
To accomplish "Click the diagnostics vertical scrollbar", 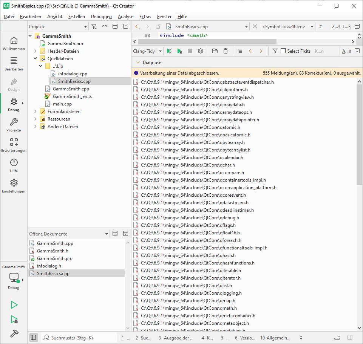I will [359, 135].
